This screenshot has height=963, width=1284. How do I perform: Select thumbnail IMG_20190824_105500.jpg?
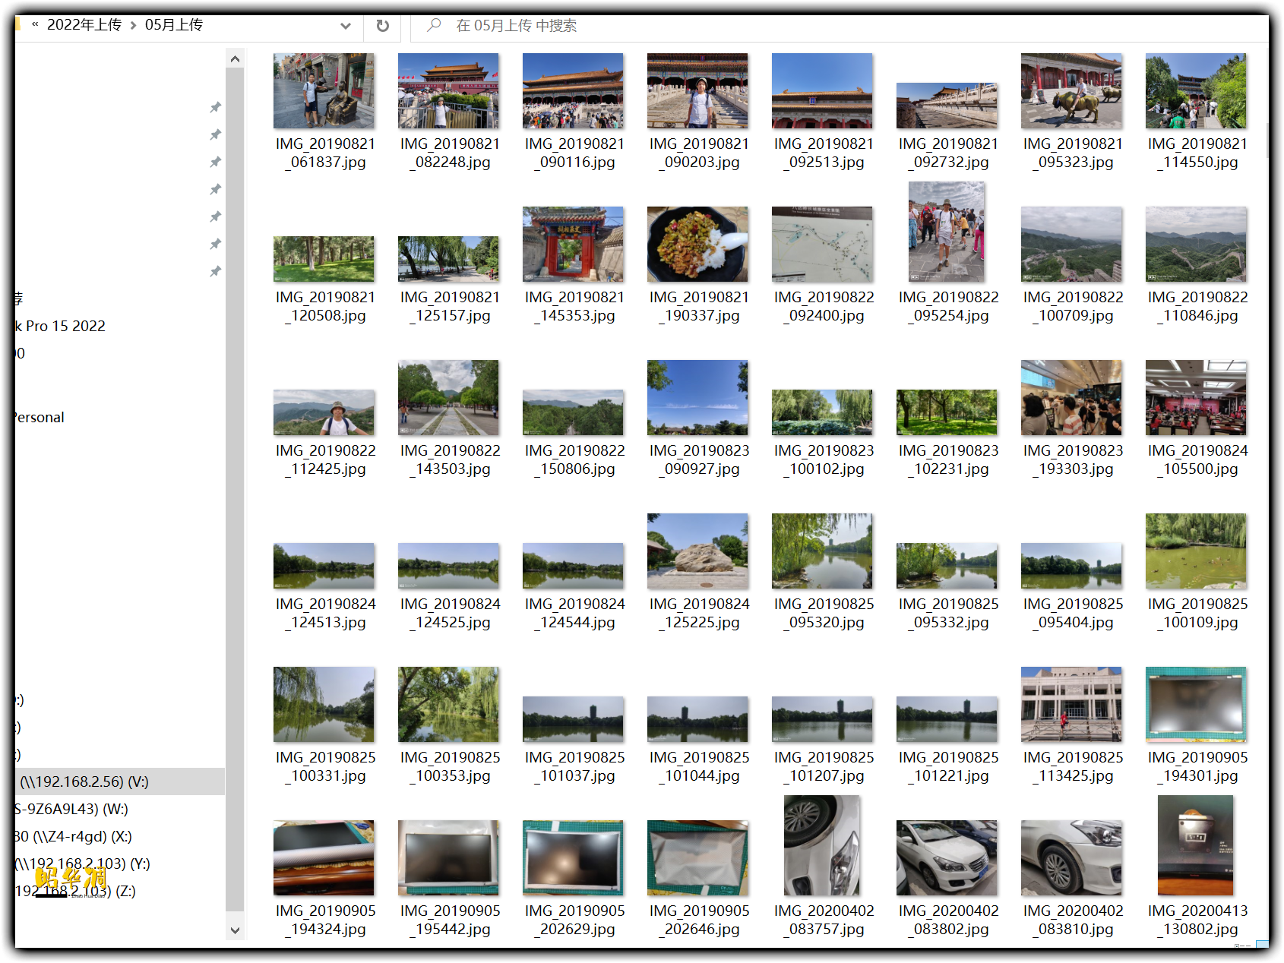click(x=1197, y=397)
